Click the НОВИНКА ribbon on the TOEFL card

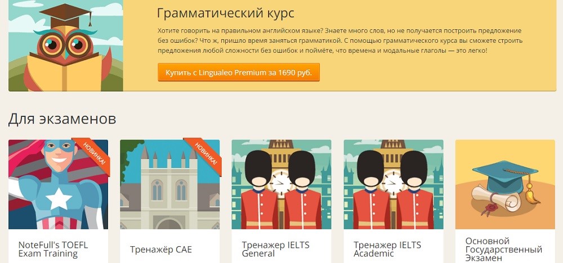(93, 156)
